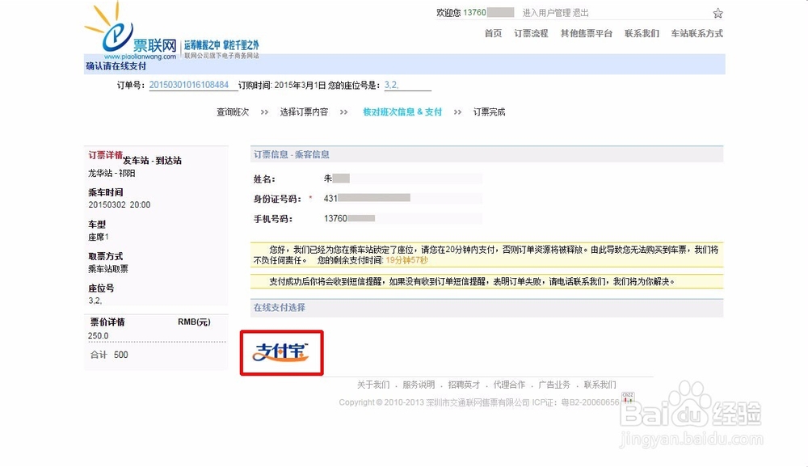Click the 手机号码 input field
808x467 pixels.
click(x=402, y=218)
